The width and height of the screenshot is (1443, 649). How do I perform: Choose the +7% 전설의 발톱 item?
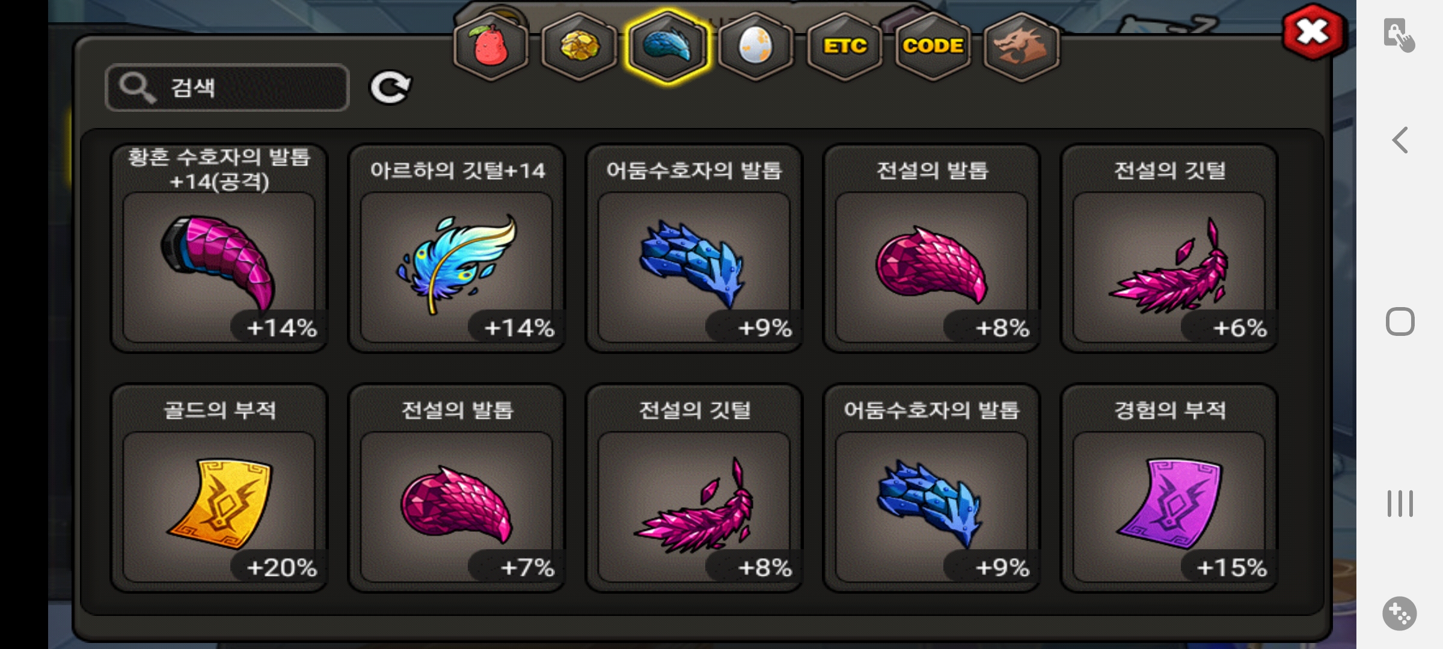(457, 488)
